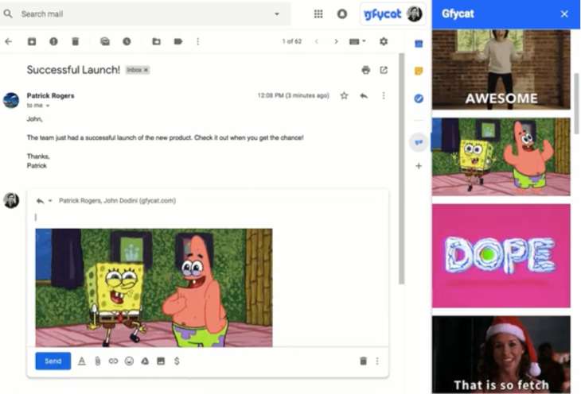The height and width of the screenshot is (394, 581).
Task: Select the DOPE GIF thumbnail
Action: 501,256
